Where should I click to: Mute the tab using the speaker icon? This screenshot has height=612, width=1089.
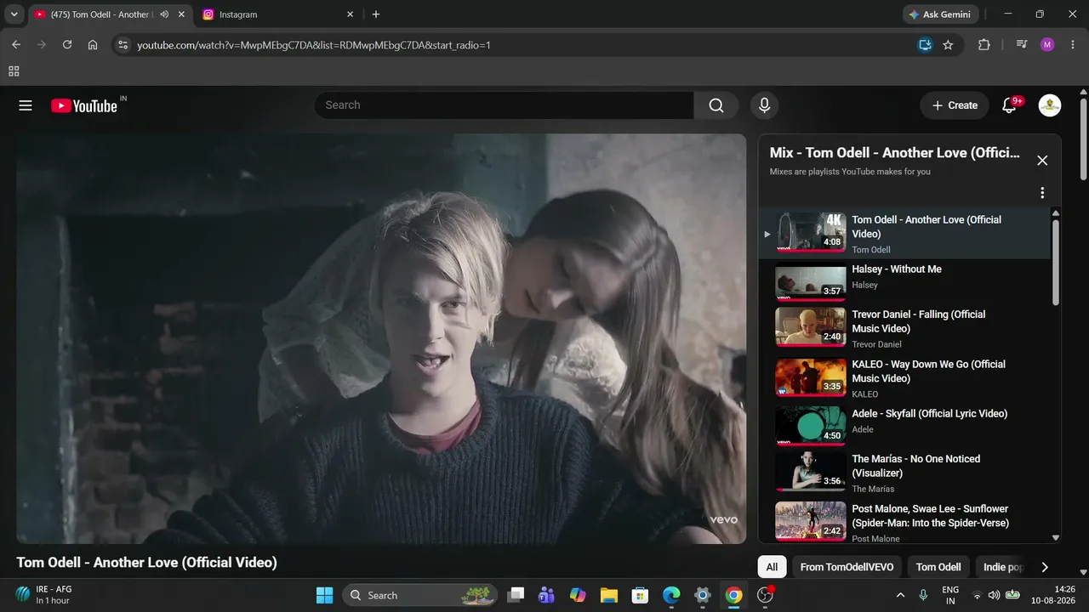[164, 14]
